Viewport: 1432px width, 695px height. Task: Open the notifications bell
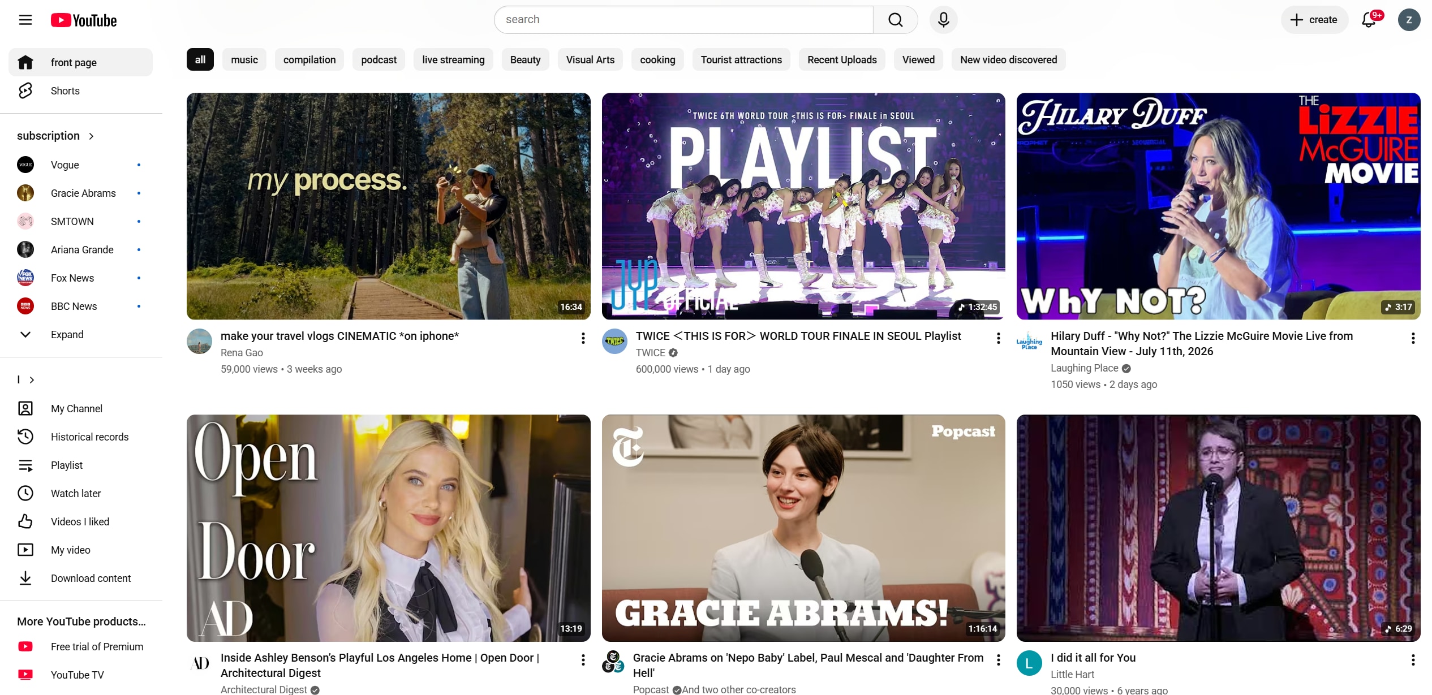pos(1369,20)
